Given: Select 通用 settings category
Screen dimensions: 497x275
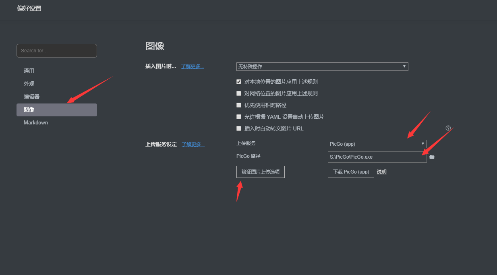Looking at the screenshot, I should (x=57, y=71).
